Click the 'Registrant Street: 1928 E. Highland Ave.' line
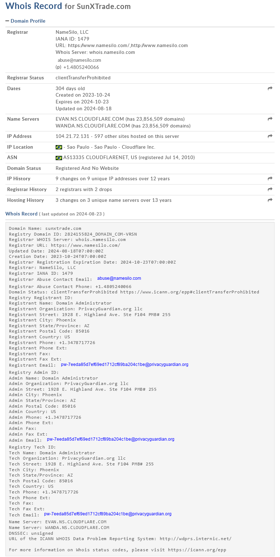This screenshot has height=557, width=280. pos(90,315)
